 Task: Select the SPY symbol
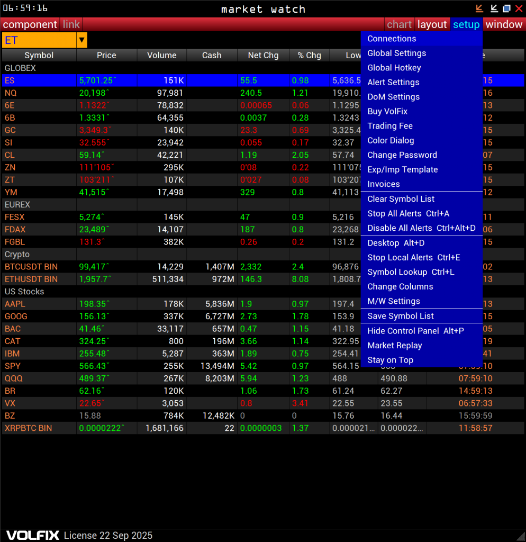pyautogui.click(x=13, y=366)
